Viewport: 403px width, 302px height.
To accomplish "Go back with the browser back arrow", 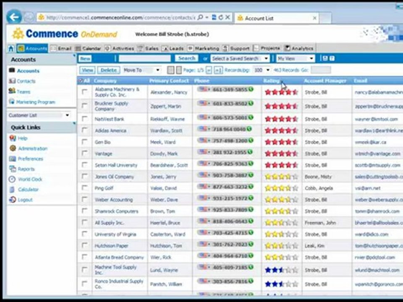I will pyautogui.click(x=14, y=17).
